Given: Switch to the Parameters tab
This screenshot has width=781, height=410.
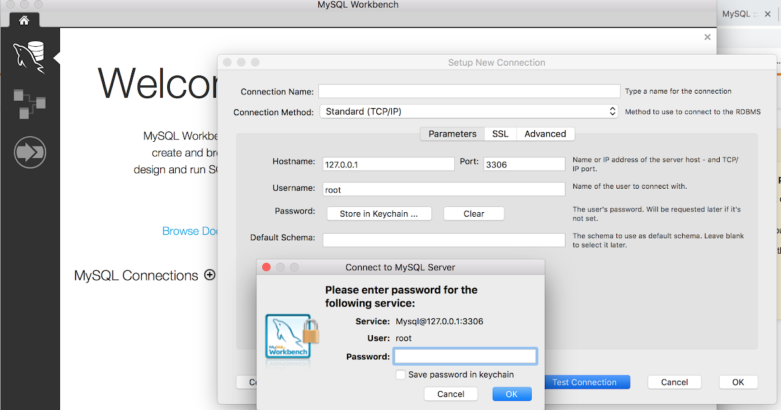Looking at the screenshot, I should click(x=452, y=133).
